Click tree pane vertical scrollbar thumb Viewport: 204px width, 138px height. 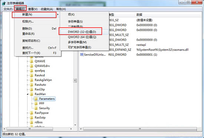coord(75,80)
